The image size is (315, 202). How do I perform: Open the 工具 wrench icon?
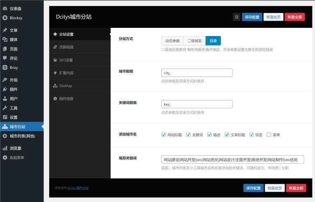pos(5,108)
